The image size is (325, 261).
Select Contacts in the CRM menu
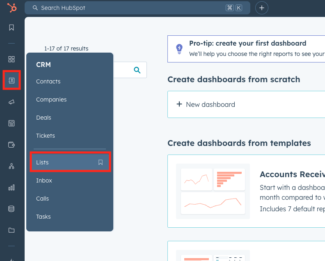click(x=48, y=81)
